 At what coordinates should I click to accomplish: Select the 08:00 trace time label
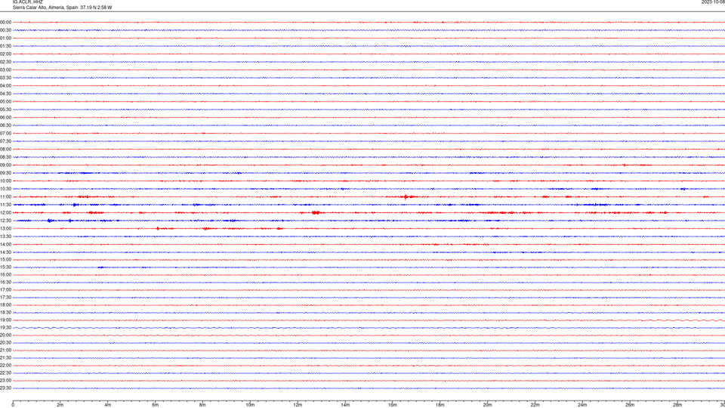click(5, 150)
